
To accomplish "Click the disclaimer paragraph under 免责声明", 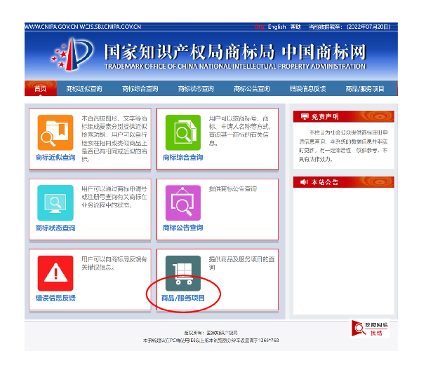I will coord(343,146).
